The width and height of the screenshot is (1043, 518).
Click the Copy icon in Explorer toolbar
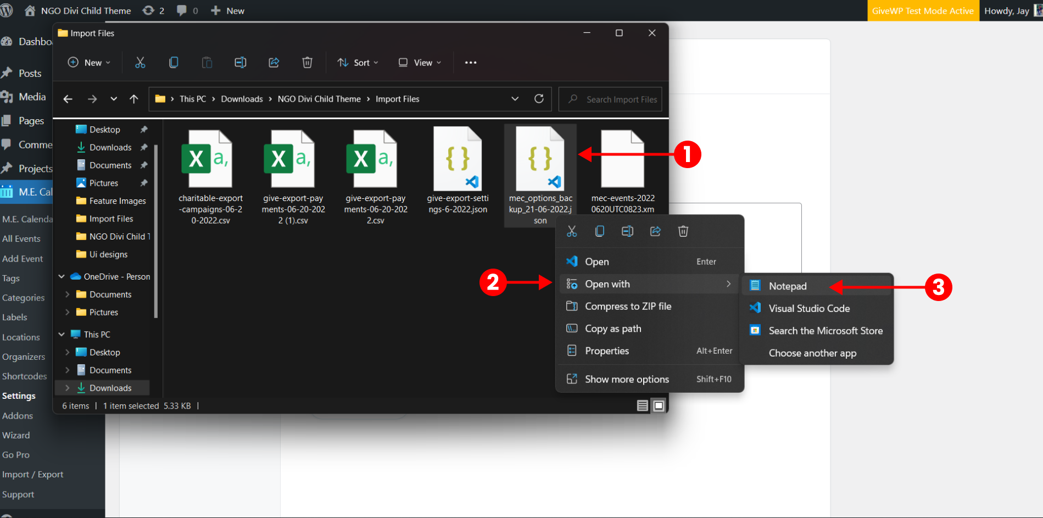click(174, 63)
